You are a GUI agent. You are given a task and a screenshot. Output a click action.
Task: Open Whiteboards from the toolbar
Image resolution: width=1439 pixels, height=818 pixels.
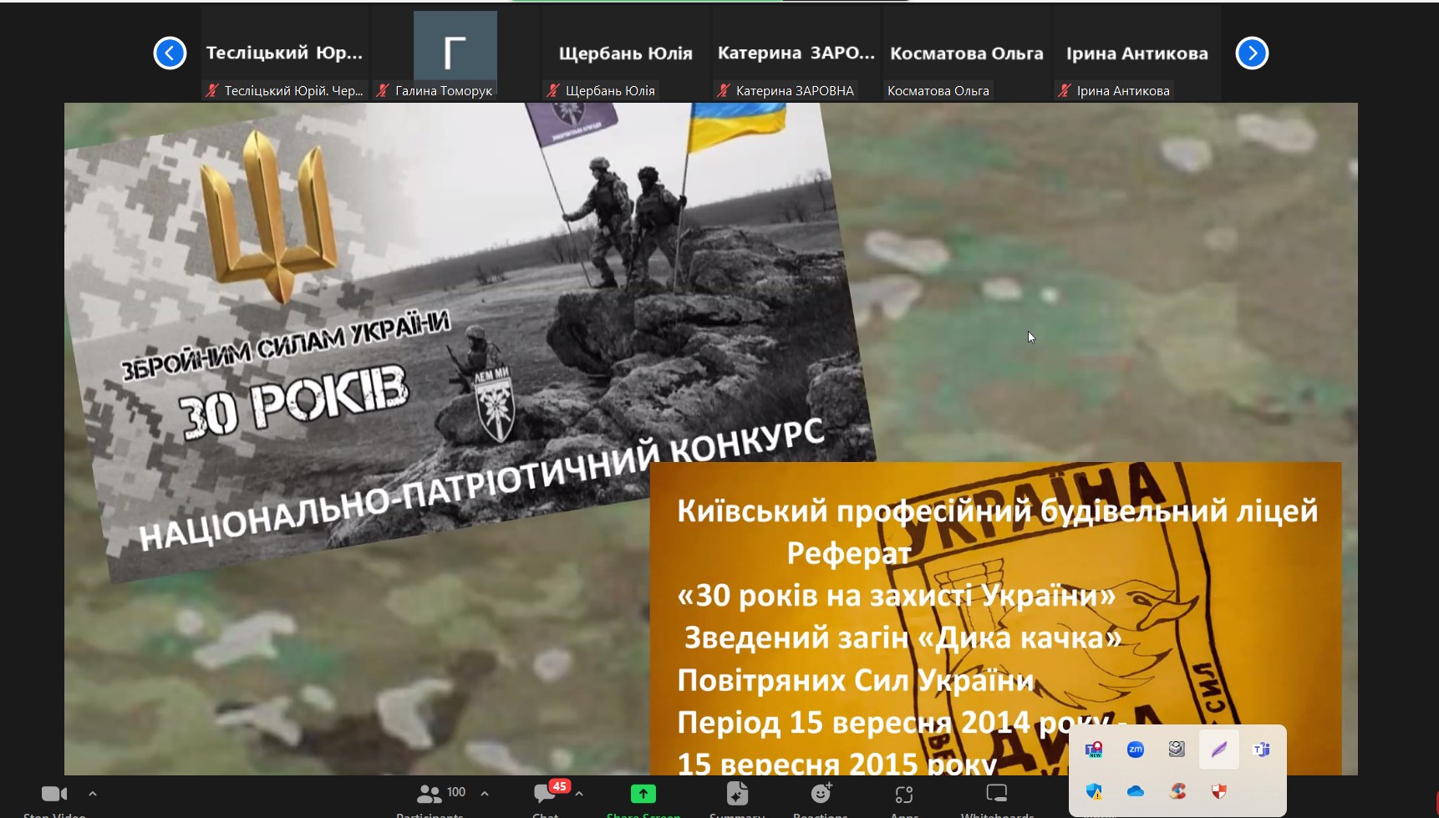(997, 794)
